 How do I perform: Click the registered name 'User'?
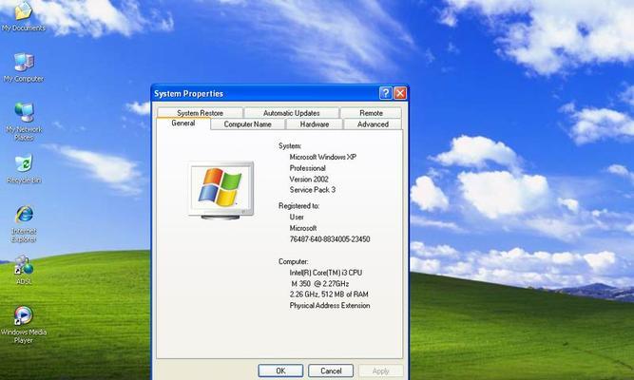point(297,218)
